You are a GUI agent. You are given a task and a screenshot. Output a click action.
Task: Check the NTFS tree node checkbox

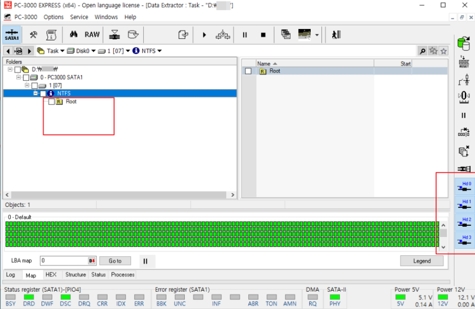coord(43,94)
